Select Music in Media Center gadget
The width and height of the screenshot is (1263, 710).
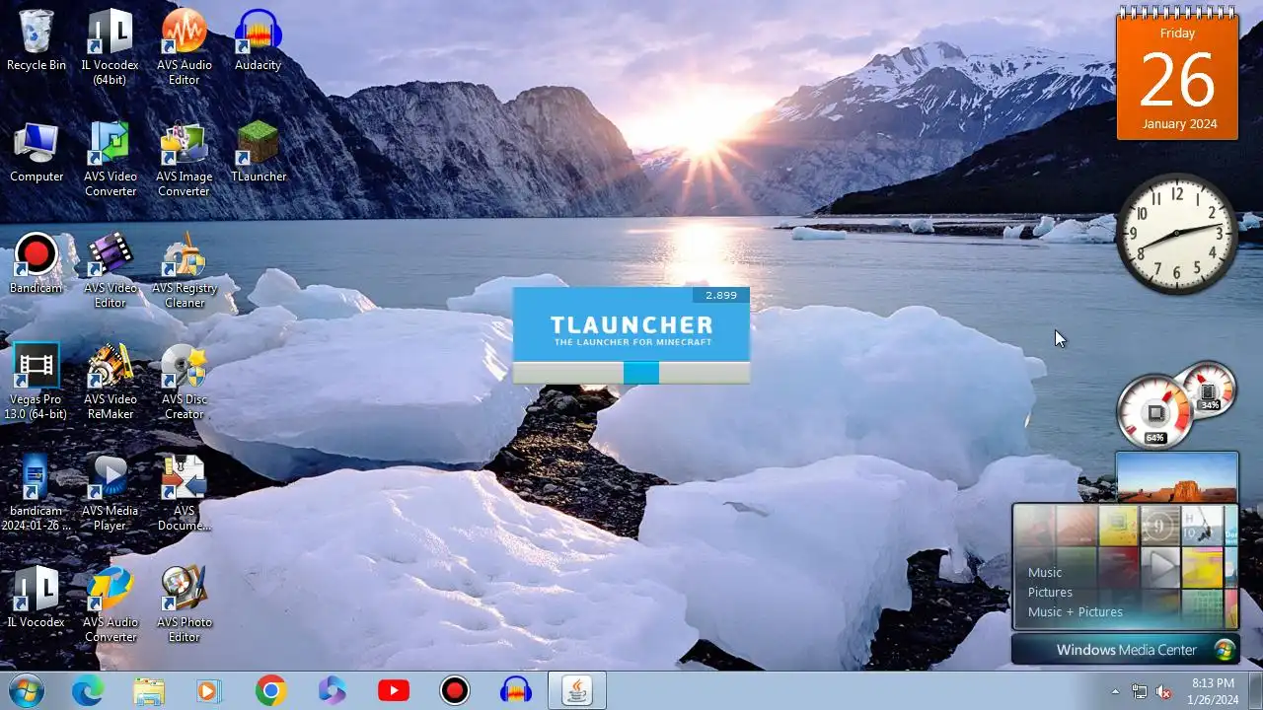[1045, 572]
